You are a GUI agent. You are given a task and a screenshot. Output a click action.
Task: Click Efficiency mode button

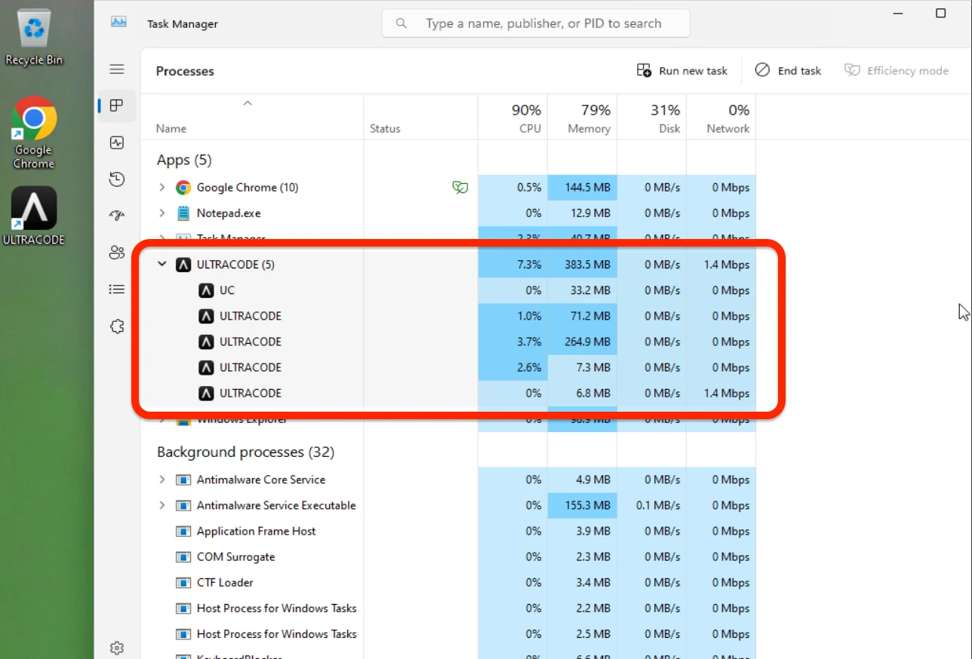click(x=897, y=70)
